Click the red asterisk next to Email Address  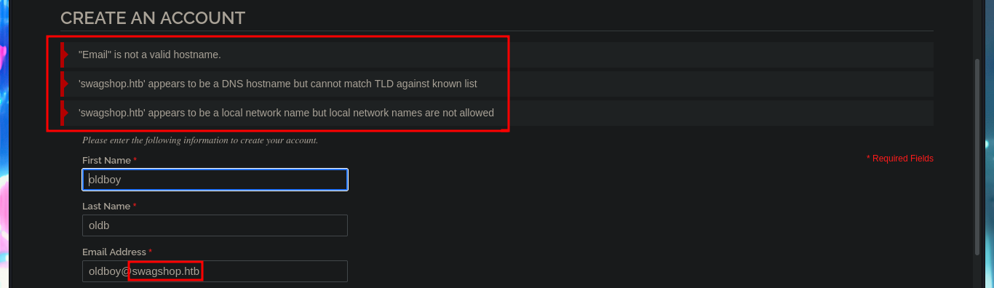(x=151, y=251)
